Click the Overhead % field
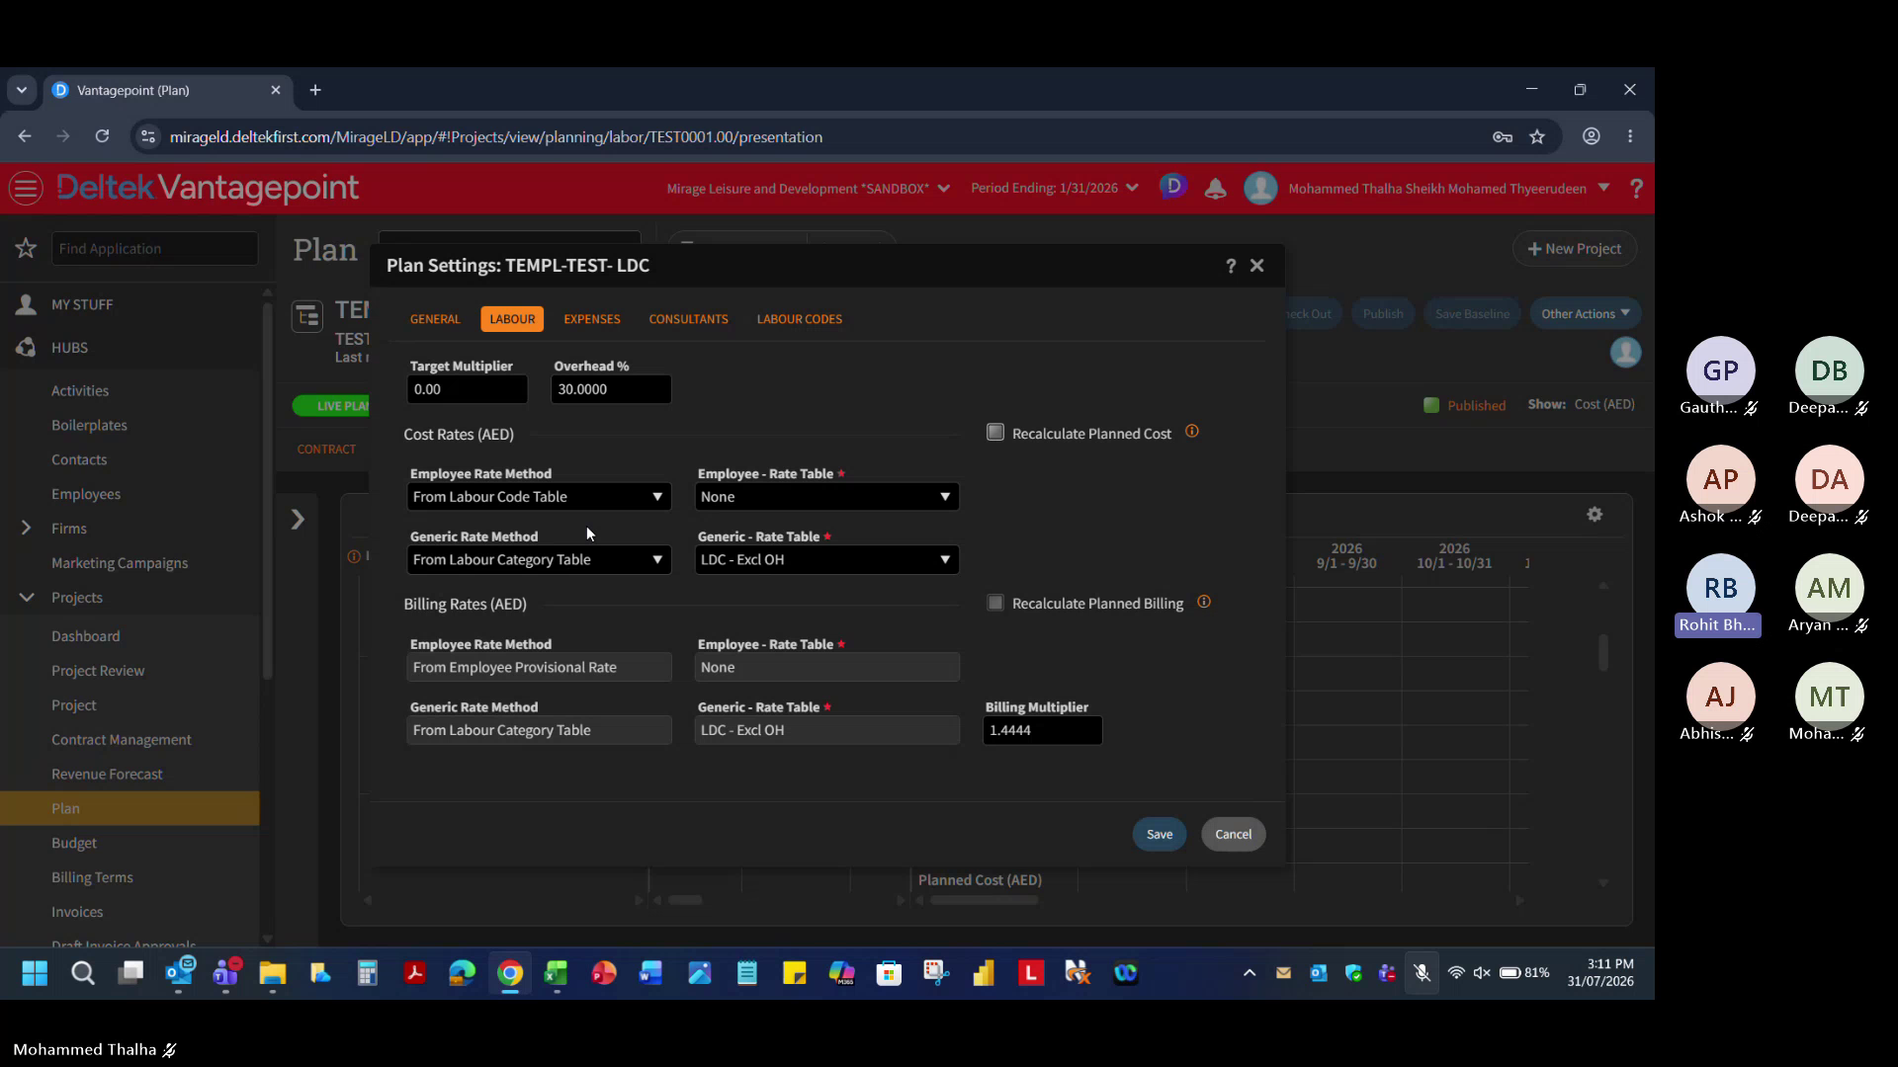1898x1067 pixels. [611, 389]
